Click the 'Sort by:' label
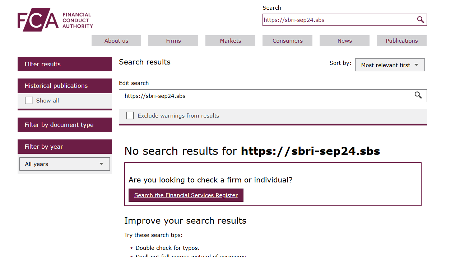469x257 pixels. click(340, 63)
